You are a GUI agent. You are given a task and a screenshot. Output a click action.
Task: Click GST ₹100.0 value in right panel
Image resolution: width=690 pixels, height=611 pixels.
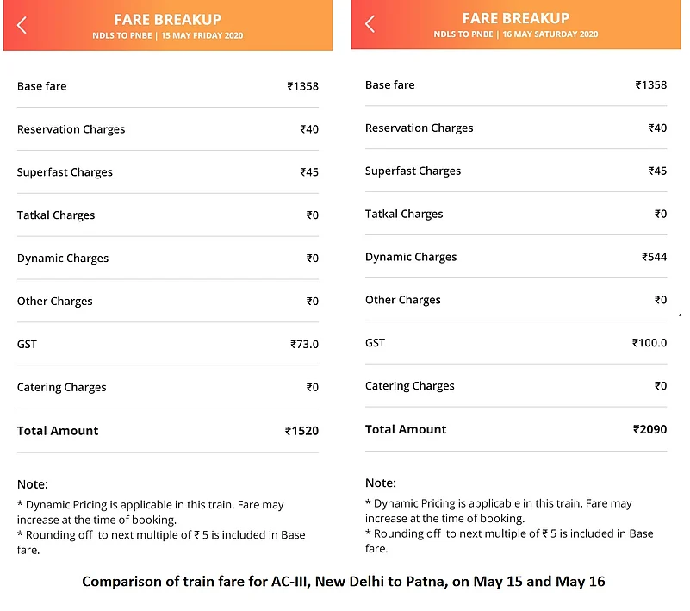650,343
